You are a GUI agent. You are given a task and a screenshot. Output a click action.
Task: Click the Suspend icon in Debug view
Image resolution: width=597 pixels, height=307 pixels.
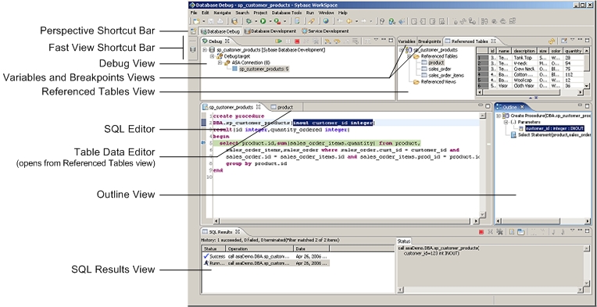point(288,41)
